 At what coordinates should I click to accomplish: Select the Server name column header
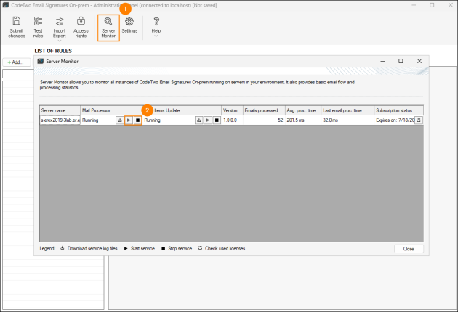point(60,110)
